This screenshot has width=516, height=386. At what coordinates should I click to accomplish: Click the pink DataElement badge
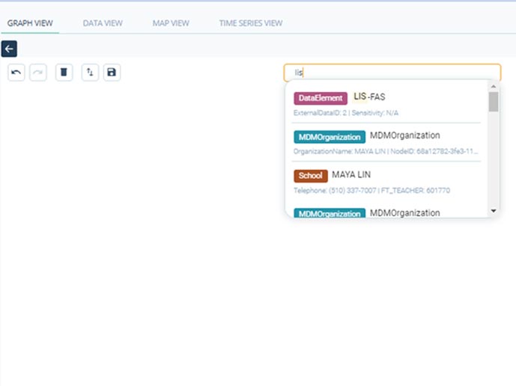coord(321,98)
